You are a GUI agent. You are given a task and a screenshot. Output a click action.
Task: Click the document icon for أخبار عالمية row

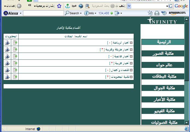tap(15, 56)
